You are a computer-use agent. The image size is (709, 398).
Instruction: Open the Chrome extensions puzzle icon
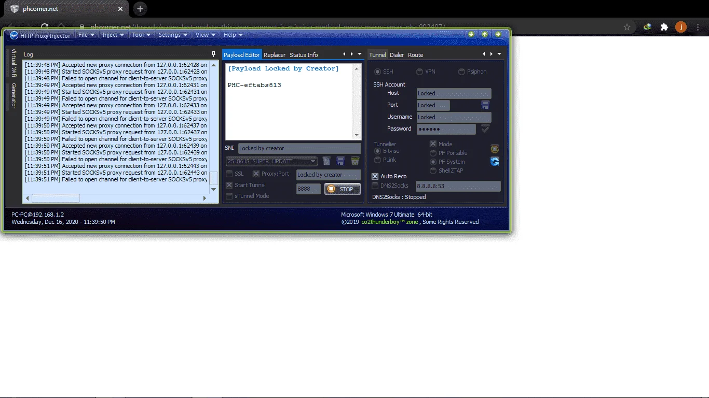664,27
